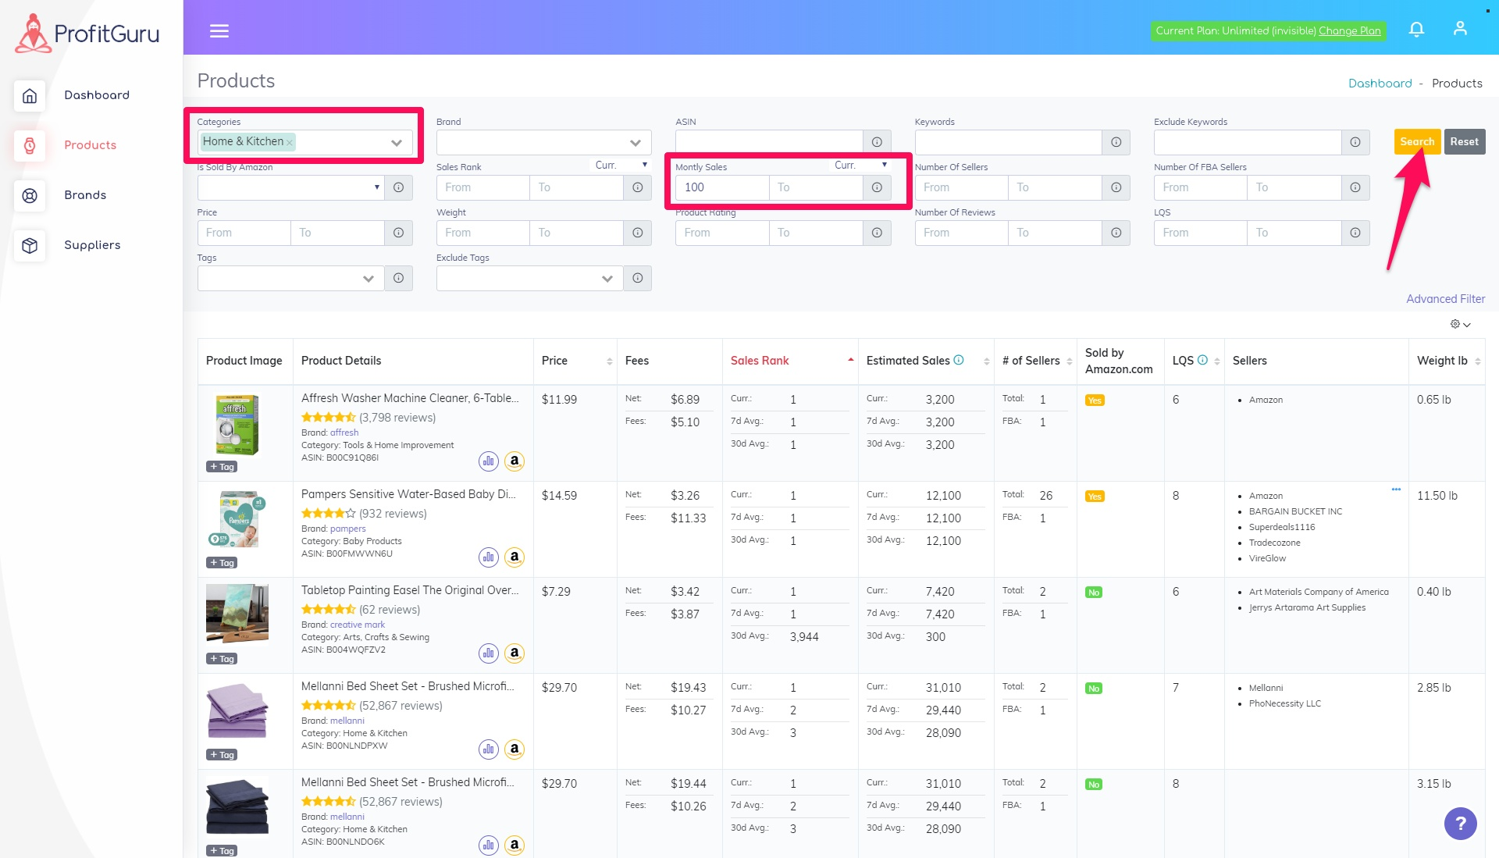Open Products in sidebar
1499x858 pixels.
91,145
